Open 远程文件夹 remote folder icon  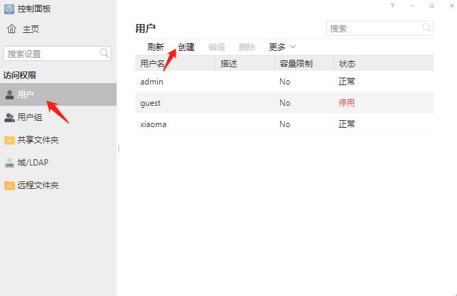point(10,185)
